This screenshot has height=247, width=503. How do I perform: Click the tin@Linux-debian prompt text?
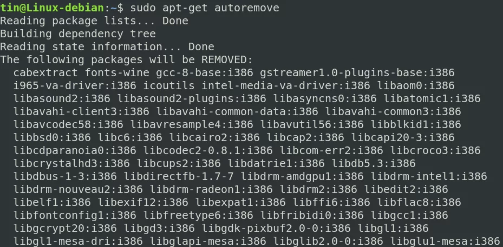[x=52, y=8]
